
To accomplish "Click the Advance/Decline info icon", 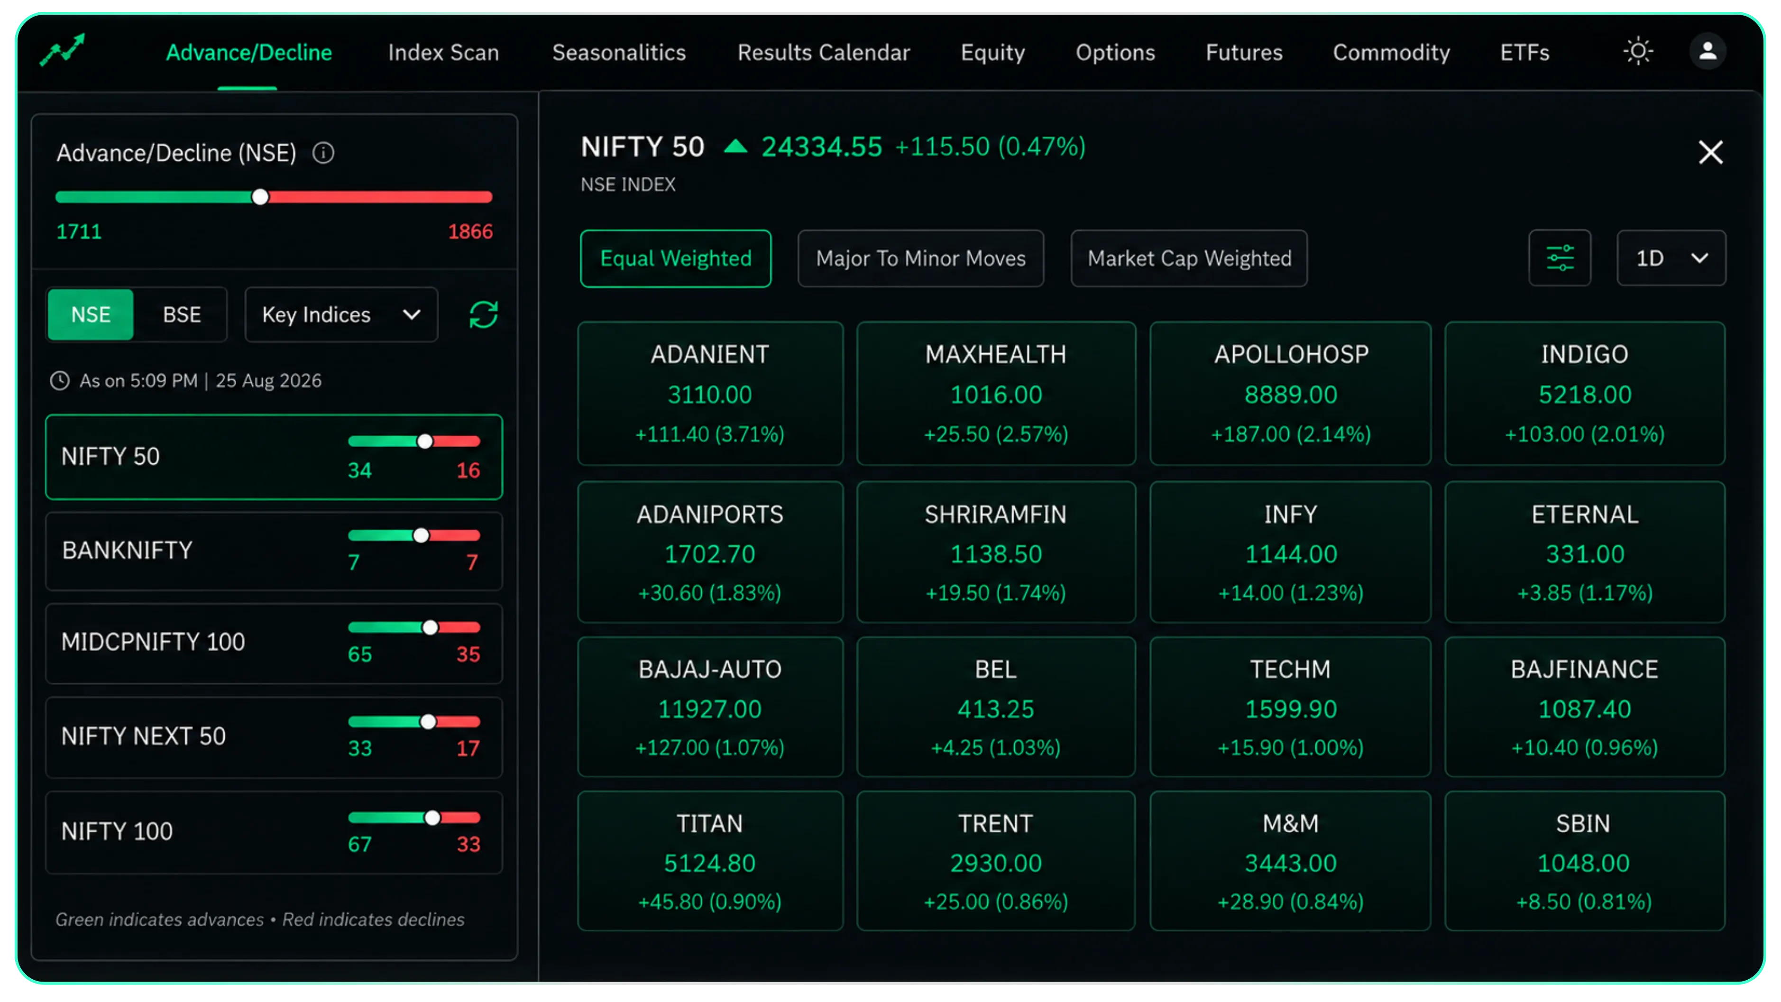I will coord(323,153).
